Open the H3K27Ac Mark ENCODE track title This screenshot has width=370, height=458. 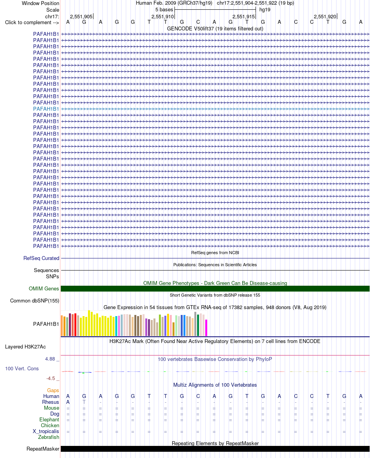215,341
